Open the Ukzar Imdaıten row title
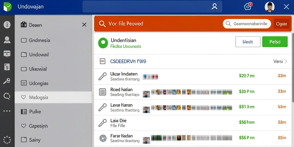Viewport: 294px width, 147px height. click(x=124, y=74)
